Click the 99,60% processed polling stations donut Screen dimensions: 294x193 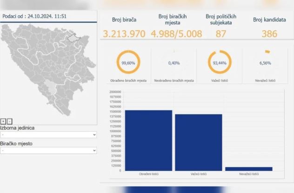(x=127, y=62)
